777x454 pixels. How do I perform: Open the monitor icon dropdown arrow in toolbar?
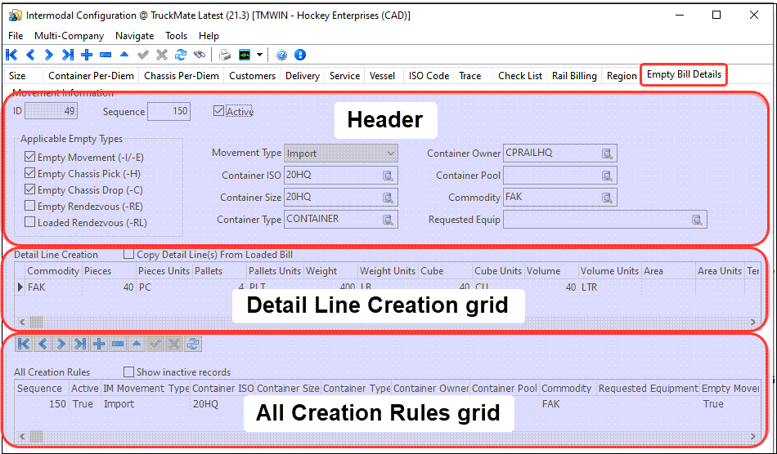pyautogui.click(x=259, y=55)
